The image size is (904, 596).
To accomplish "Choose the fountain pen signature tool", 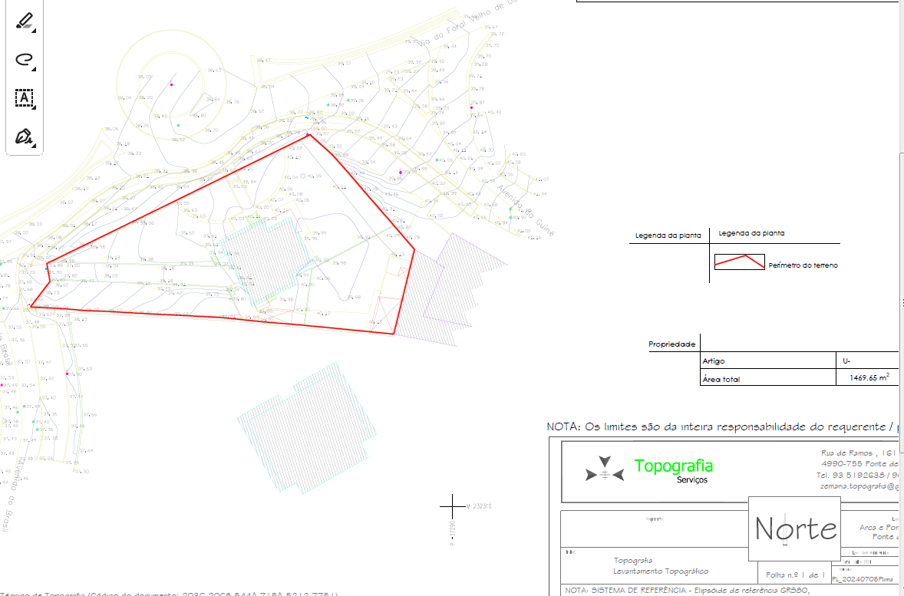I will click(23, 137).
